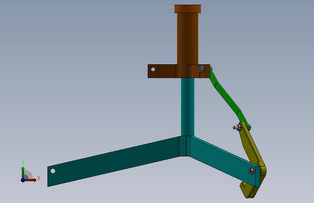Select the long teal left arm plate
The height and width of the screenshot is (203, 314).
113,161
